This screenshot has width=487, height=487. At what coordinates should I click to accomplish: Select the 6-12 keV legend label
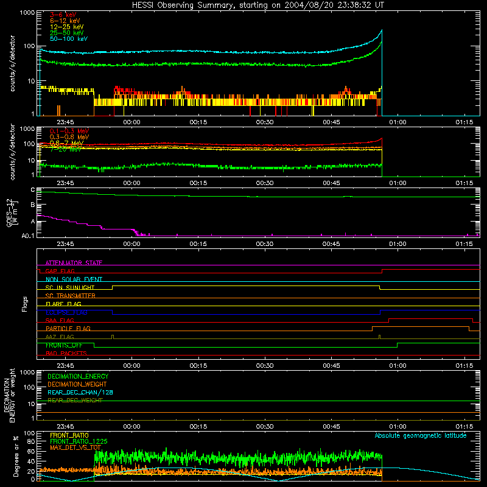[x=65, y=21]
